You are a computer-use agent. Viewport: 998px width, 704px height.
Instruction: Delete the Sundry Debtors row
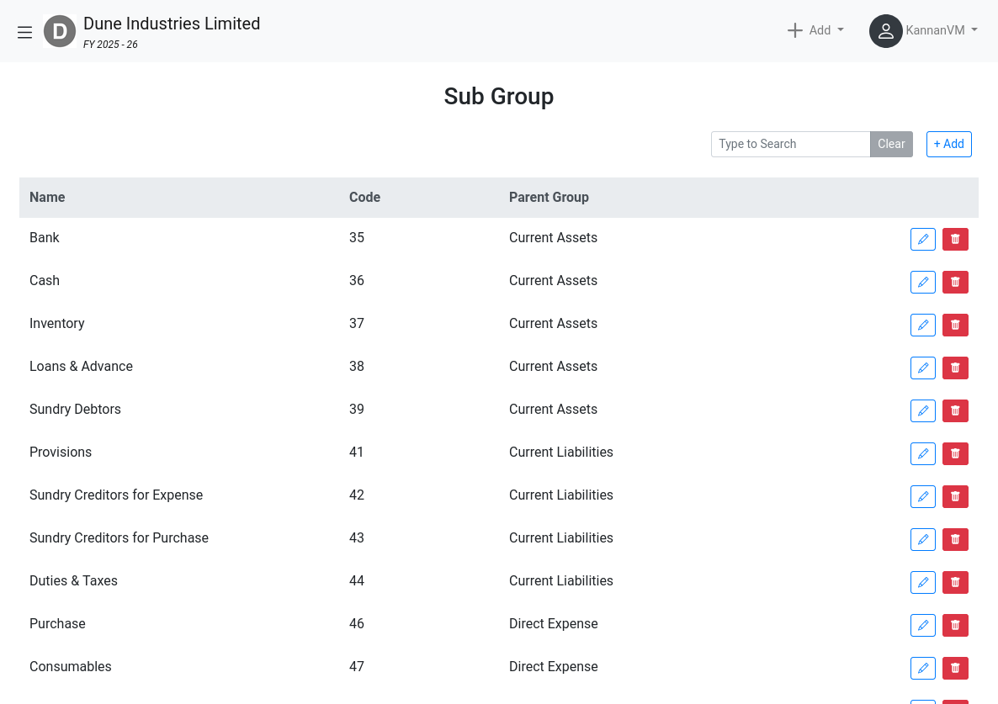(x=955, y=410)
